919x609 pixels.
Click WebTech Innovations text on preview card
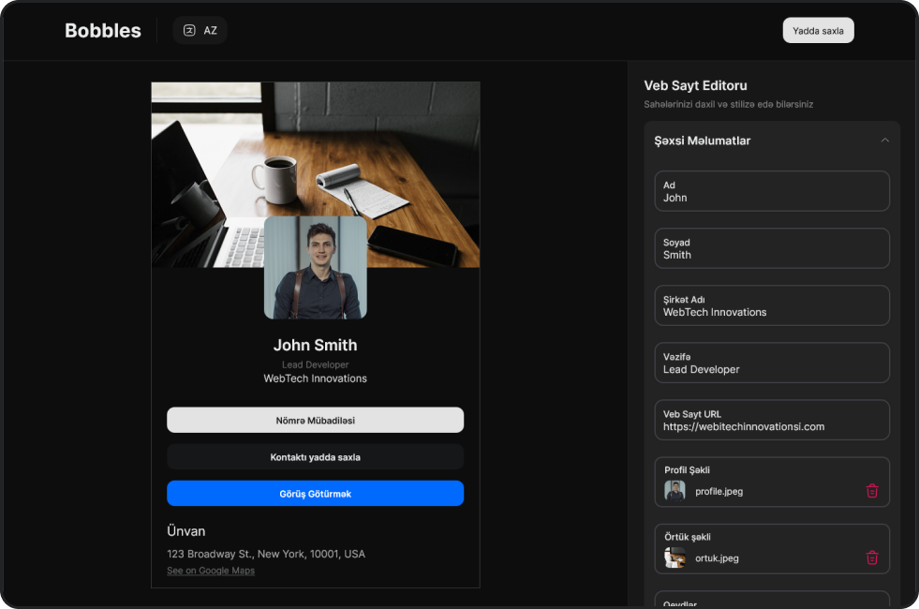316,379
